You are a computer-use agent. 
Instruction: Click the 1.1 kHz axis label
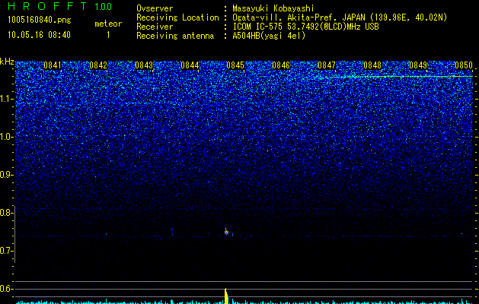tap(7, 99)
